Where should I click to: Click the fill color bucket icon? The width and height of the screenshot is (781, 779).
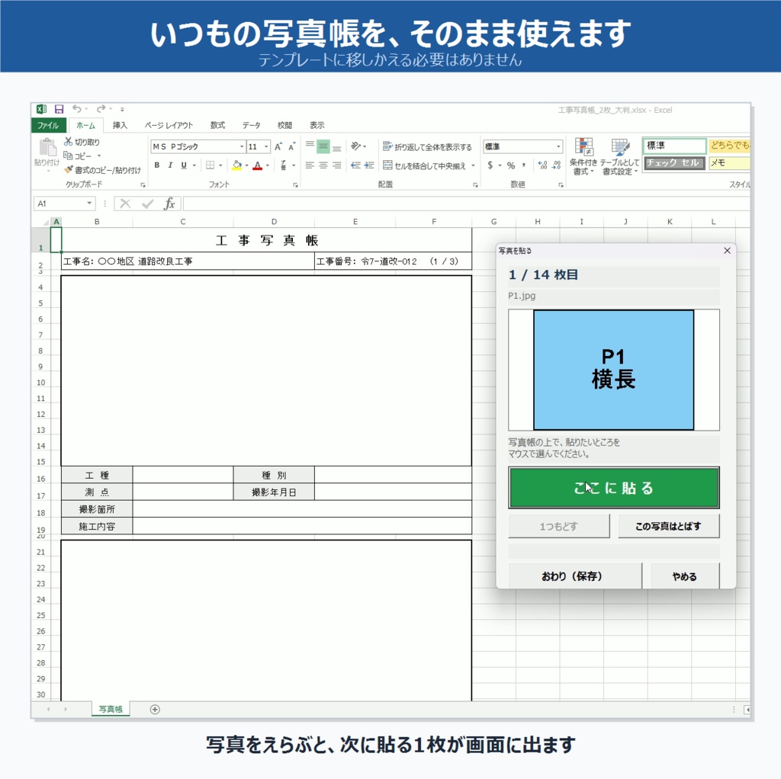(237, 165)
